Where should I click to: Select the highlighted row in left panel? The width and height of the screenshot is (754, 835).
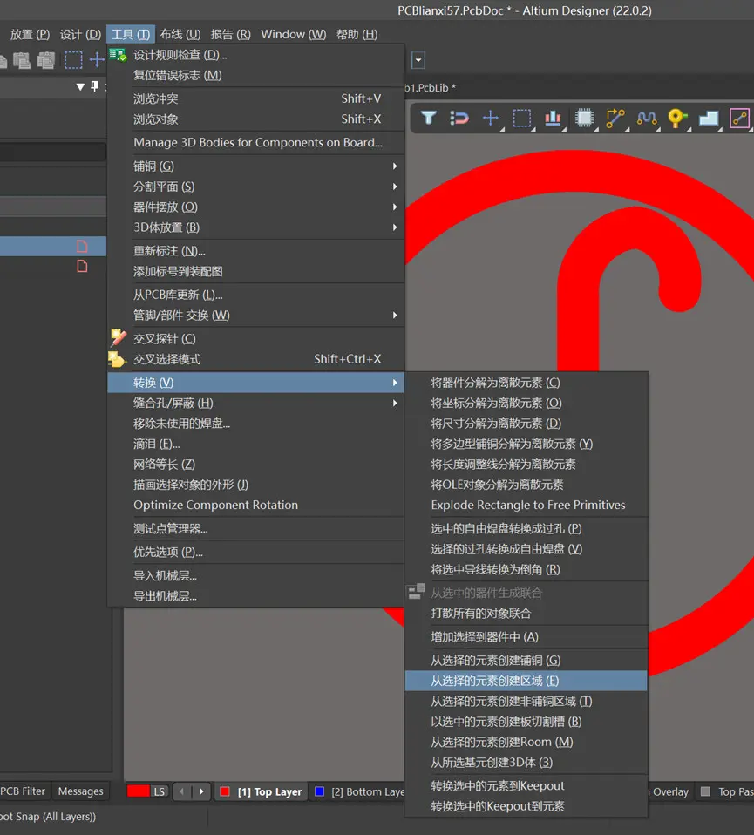click(x=53, y=247)
